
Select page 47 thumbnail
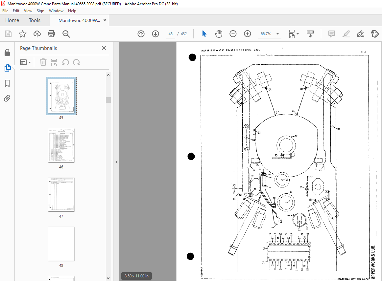click(x=61, y=195)
